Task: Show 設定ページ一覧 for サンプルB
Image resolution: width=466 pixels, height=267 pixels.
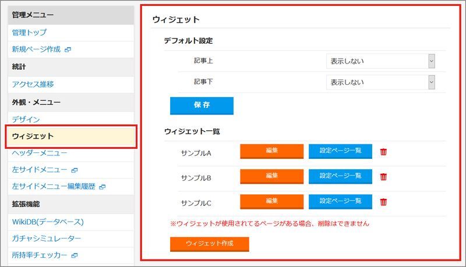Action: (340, 176)
